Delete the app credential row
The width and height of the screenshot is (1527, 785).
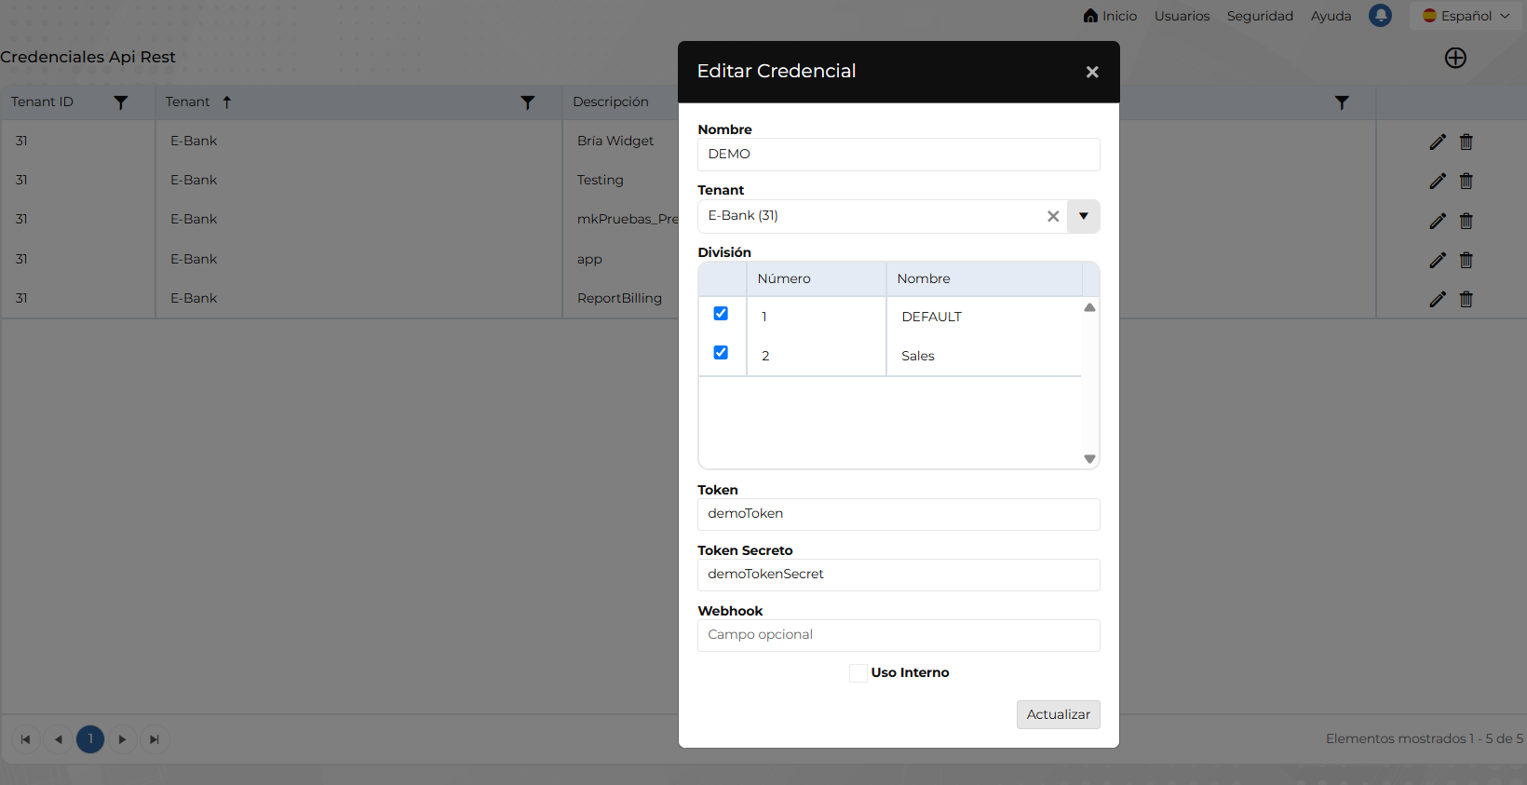point(1466,260)
